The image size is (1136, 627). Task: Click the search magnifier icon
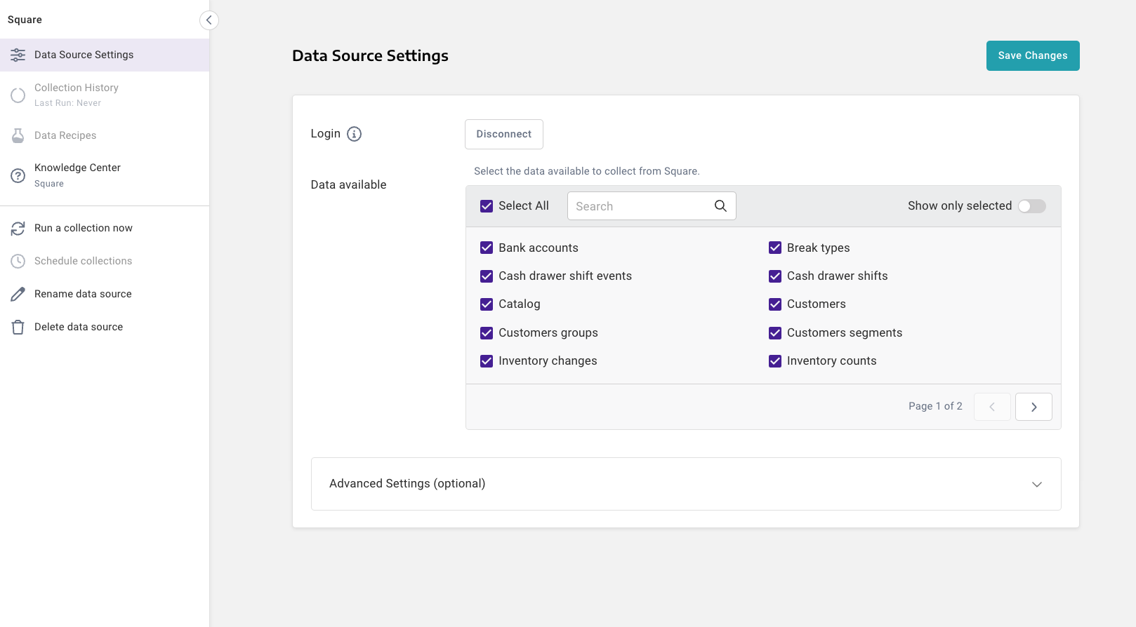[720, 205]
